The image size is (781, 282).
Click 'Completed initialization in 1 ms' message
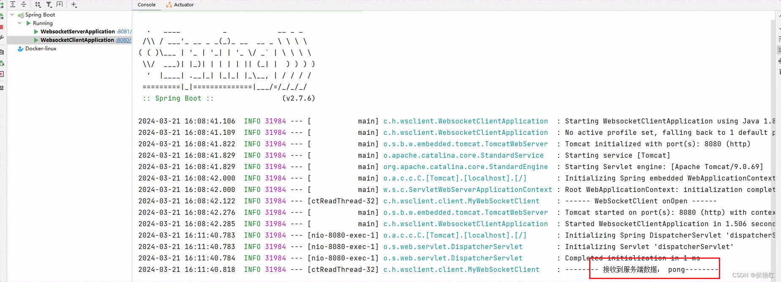(632, 258)
